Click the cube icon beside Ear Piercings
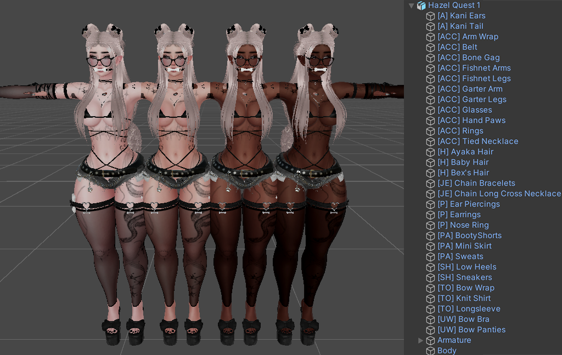This screenshot has height=355, width=562. tap(430, 204)
